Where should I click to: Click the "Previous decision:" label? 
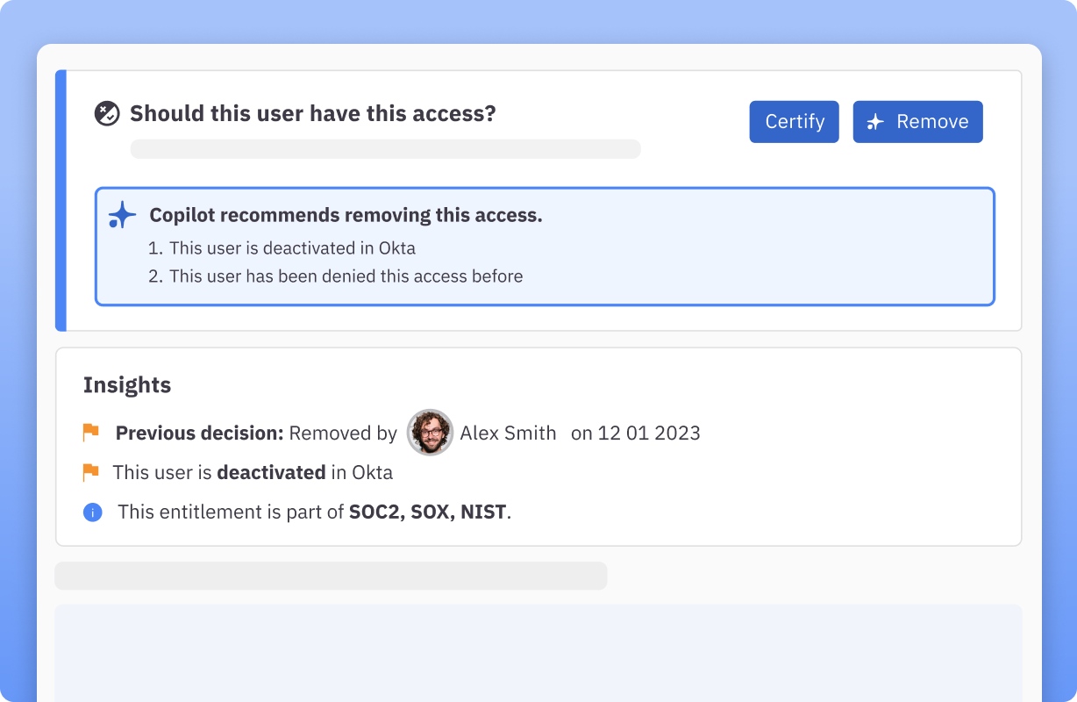point(200,433)
